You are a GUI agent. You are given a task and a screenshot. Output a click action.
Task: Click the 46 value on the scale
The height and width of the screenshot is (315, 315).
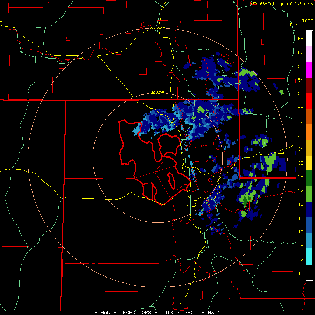coord(301,108)
